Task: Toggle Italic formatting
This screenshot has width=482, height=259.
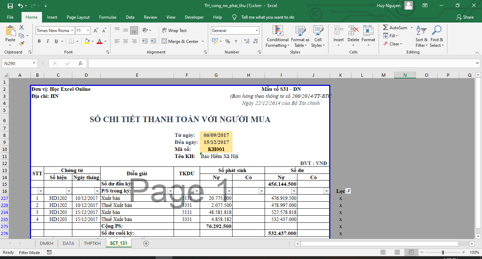Action: pyautogui.click(x=48, y=42)
